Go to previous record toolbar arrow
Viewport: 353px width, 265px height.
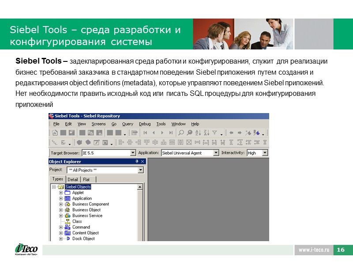point(154,133)
